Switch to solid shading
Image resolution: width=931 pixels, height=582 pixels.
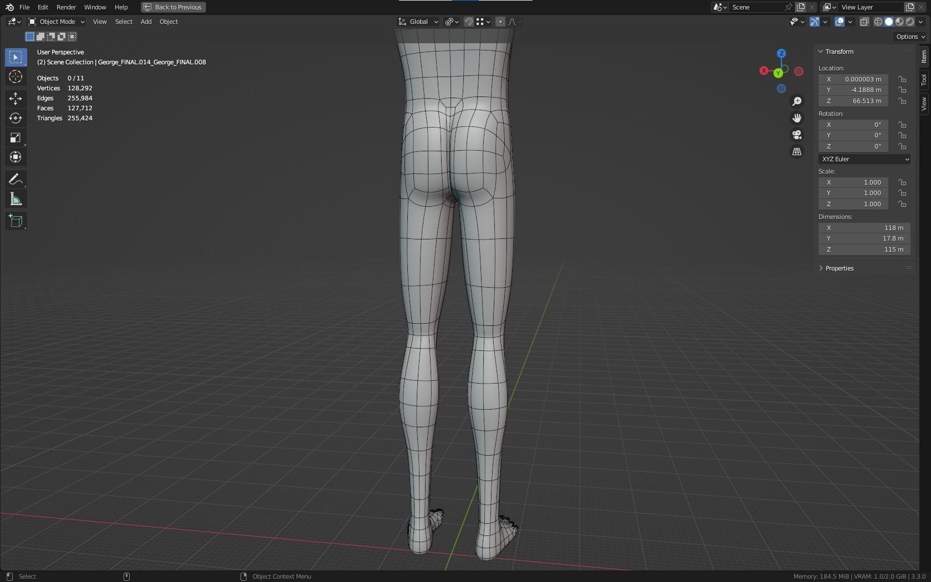[889, 22]
